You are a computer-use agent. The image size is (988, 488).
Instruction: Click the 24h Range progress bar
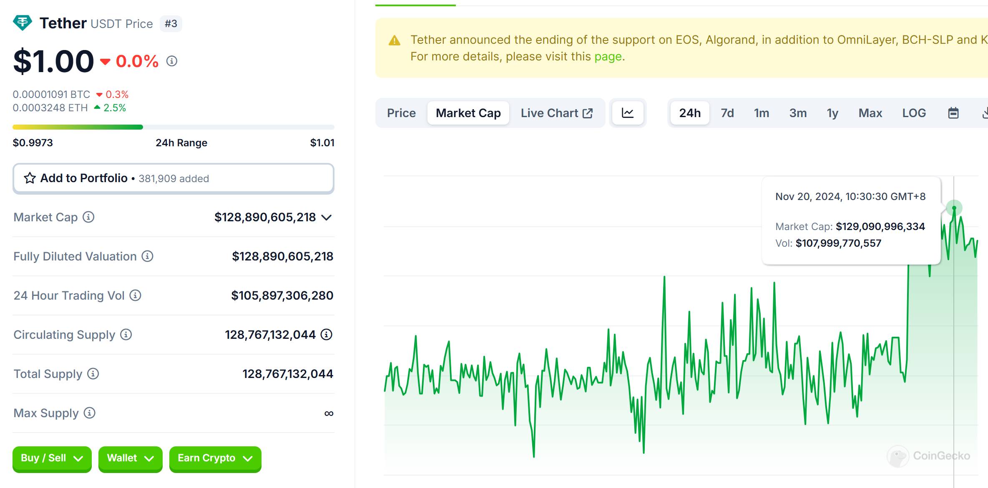(x=173, y=127)
